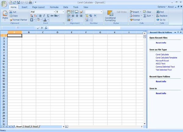Viewport: 183px width, 132px height.
Task: Click Reset info under Open Recent Files
Action: [x=161, y=43]
